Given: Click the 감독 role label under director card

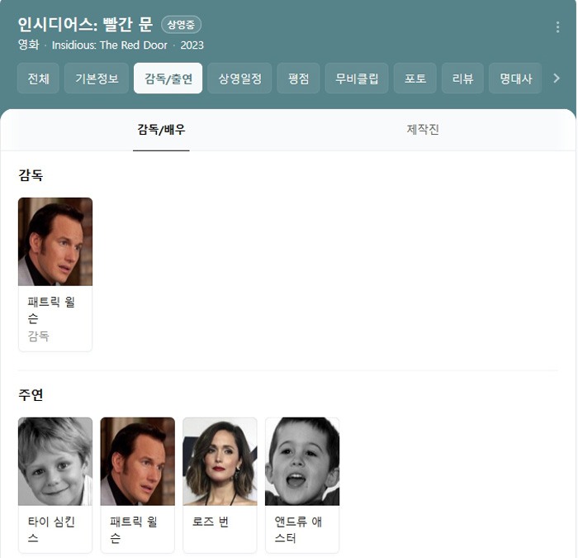Looking at the screenshot, I should pyautogui.click(x=38, y=336).
